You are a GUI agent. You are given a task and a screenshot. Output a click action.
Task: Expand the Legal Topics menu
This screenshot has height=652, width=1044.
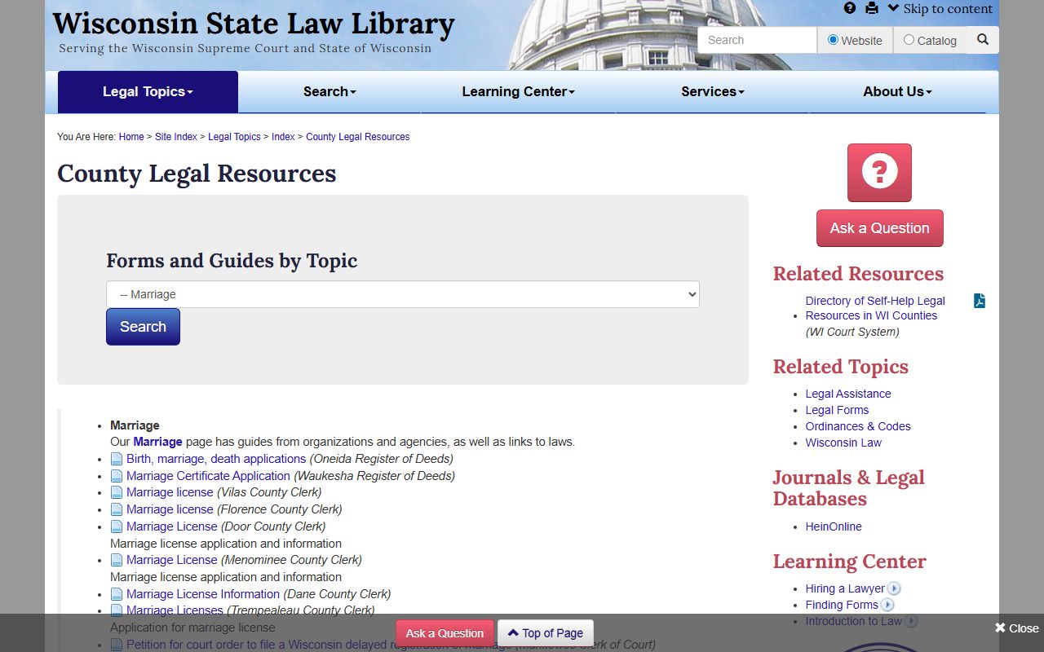[148, 92]
